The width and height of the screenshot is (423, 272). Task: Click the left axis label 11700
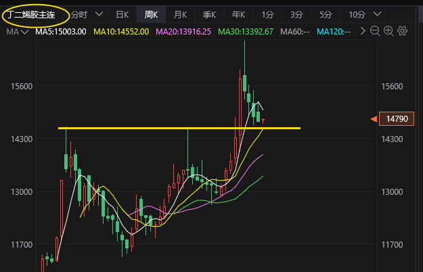(x=22, y=245)
